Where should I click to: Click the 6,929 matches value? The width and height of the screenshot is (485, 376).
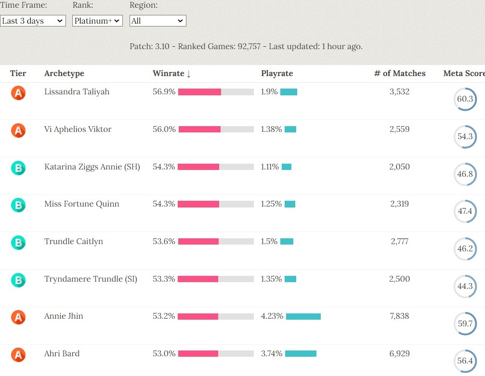tap(399, 353)
